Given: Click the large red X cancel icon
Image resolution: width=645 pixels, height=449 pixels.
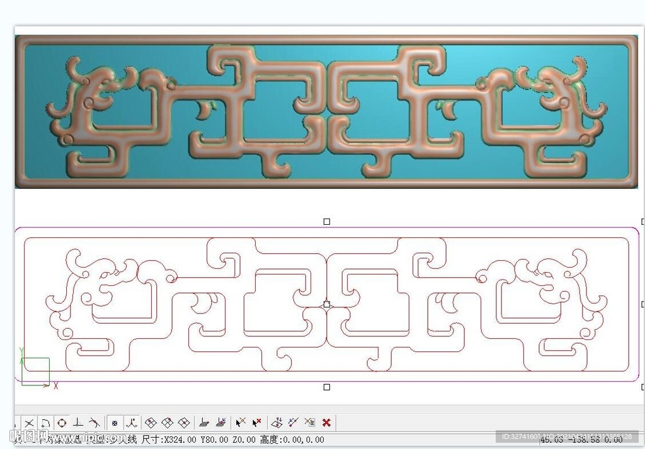Looking at the screenshot, I should [327, 423].
